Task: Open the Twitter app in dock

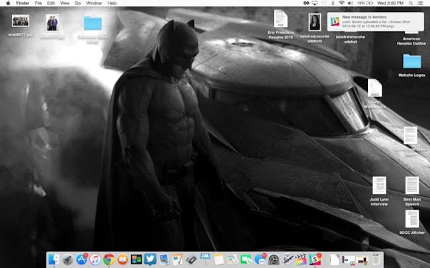Action: pos(150,259)
